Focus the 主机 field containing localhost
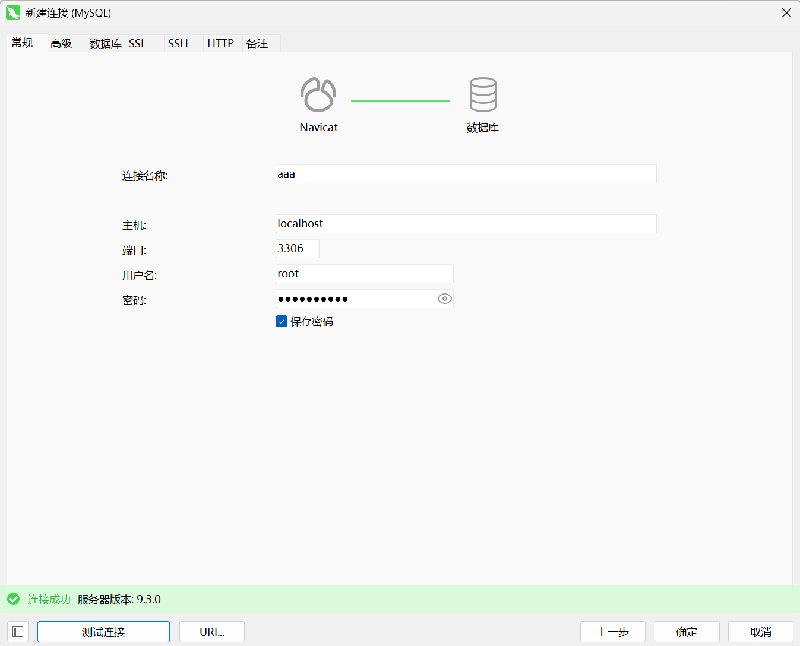 (x=466, y=224)
